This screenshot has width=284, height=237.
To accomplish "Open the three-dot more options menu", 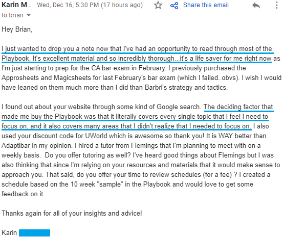I will pyautogui.click(x=276, y=5).
